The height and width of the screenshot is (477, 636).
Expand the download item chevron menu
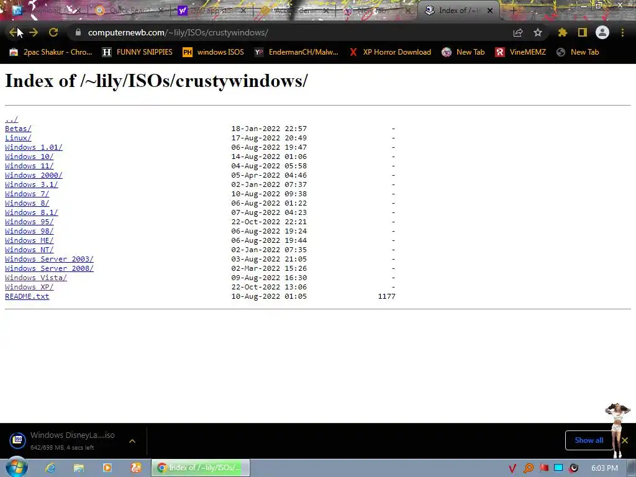point(132,440)
